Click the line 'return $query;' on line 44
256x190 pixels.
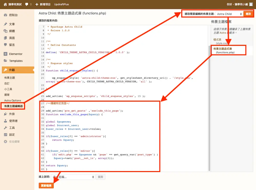(x=57, y=165)
